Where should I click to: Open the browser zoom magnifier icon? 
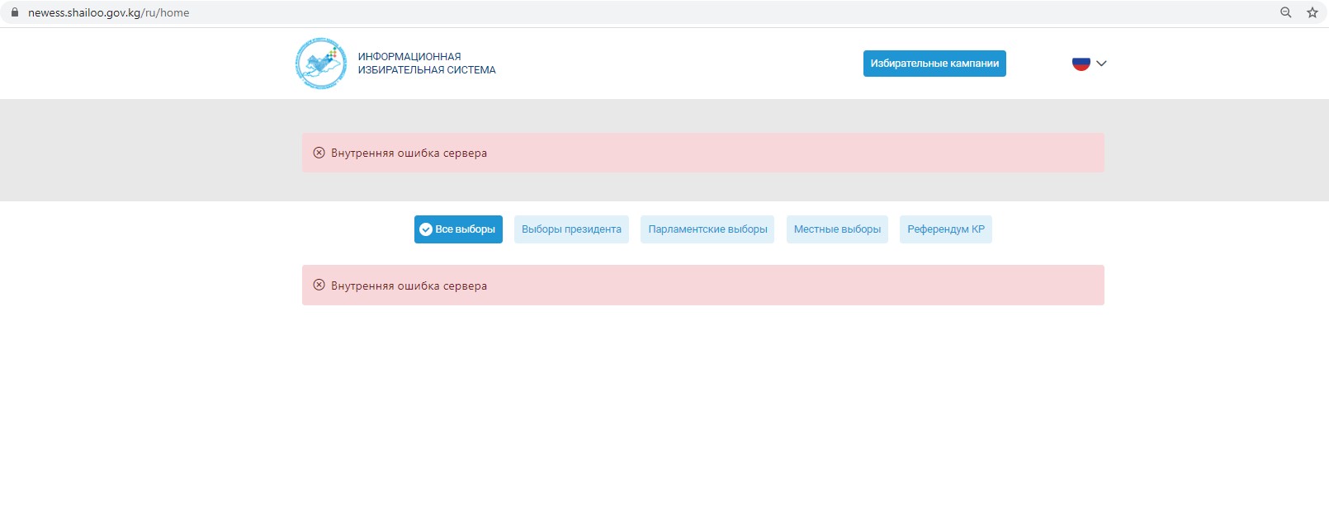(x=1285, y=12)
